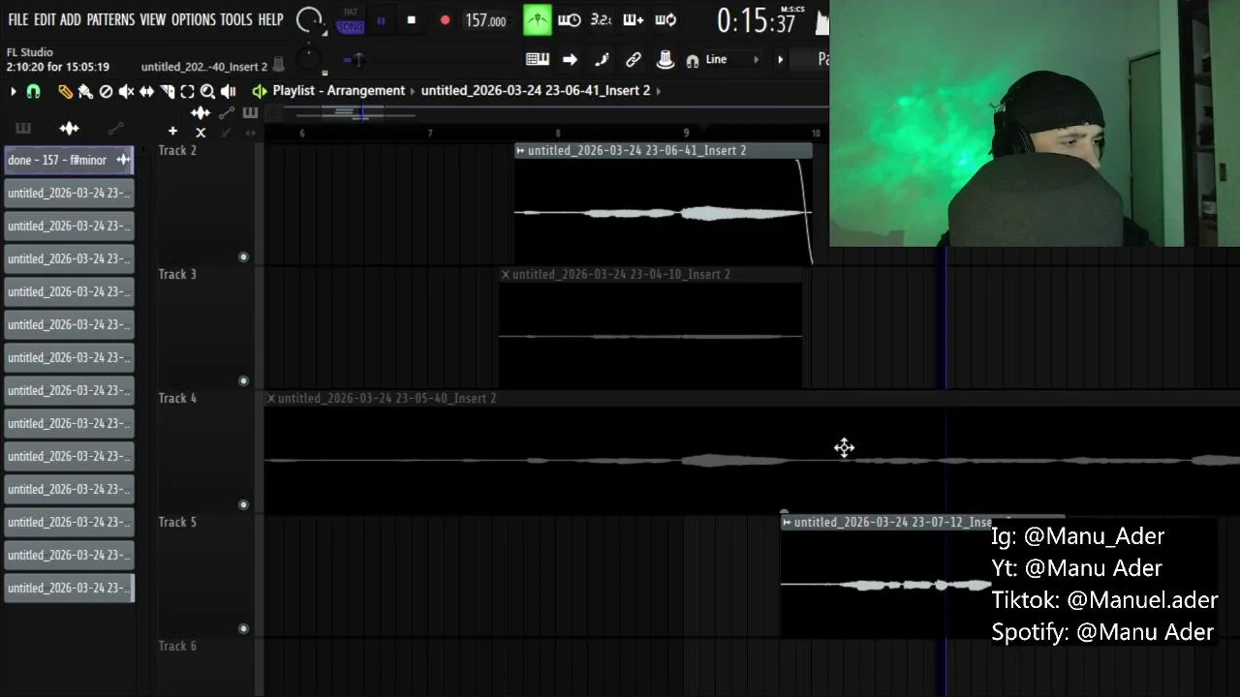The height and width of the screenshot is (697, 1240).
Task: Select the Paint brush tool
Action: pyautogui.click(x=85, y=91)
